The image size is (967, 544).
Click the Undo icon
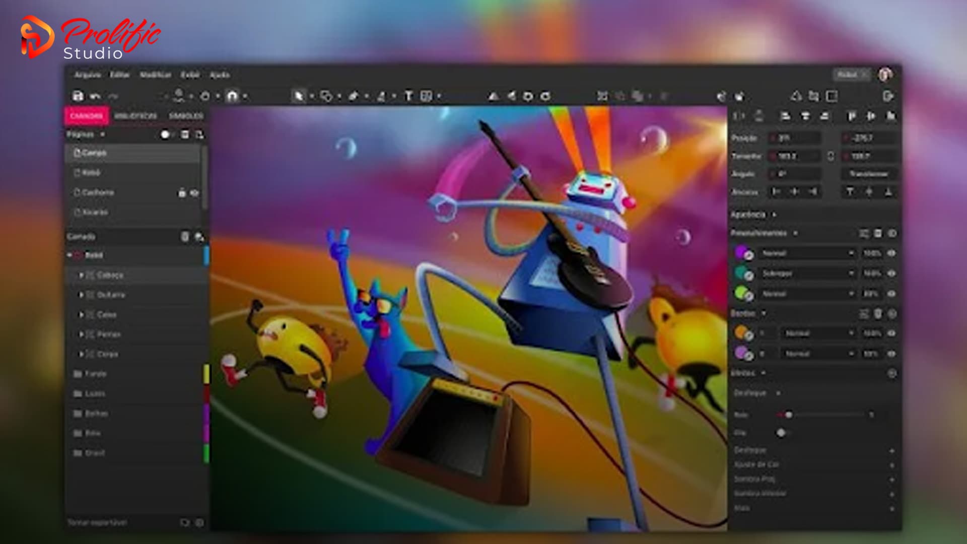(95, 96)
